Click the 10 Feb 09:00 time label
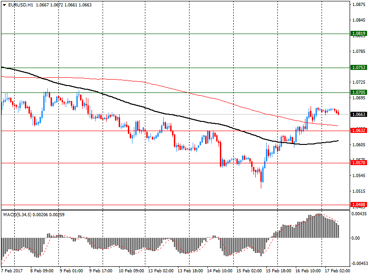 [x=131, y=271]
